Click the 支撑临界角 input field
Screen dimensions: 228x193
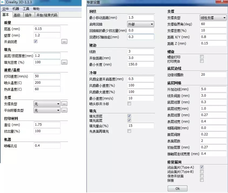coord(213,24)
